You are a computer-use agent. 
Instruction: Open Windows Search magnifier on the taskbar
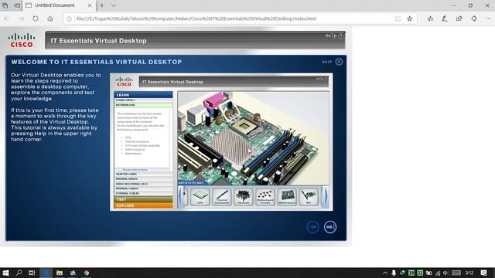[19, 273]
